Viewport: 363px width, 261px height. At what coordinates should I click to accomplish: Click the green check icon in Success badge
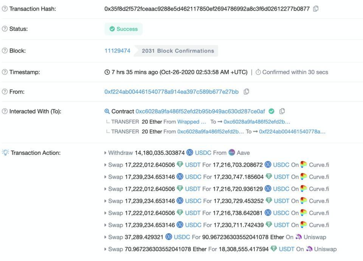coord(112,29)
